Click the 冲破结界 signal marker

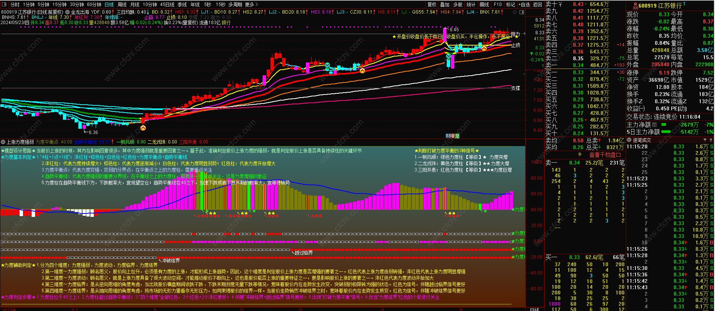pyautogui.click(x=169, y=261)
